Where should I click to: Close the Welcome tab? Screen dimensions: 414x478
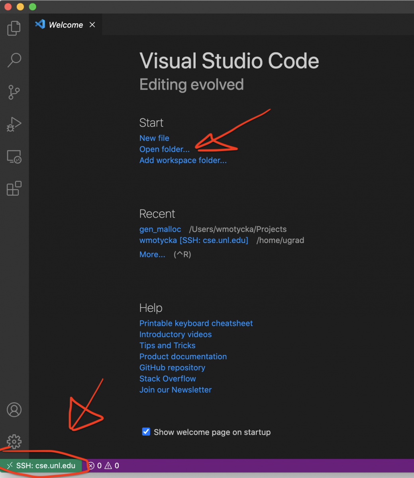pos(92,25)
